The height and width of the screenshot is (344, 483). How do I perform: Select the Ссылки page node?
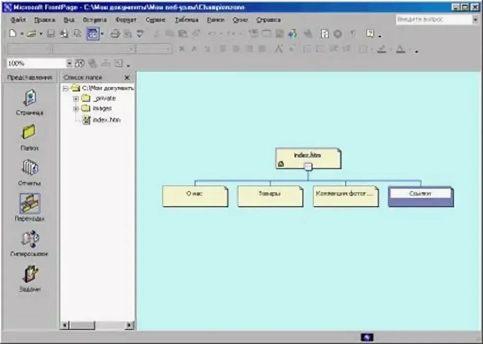point(421,194)
